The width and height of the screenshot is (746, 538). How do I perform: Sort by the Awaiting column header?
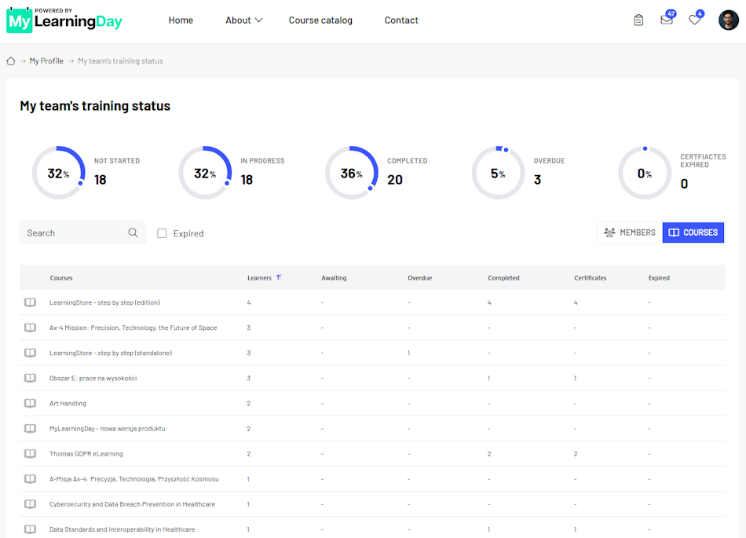pyautogui.click(x=334, y=278)
